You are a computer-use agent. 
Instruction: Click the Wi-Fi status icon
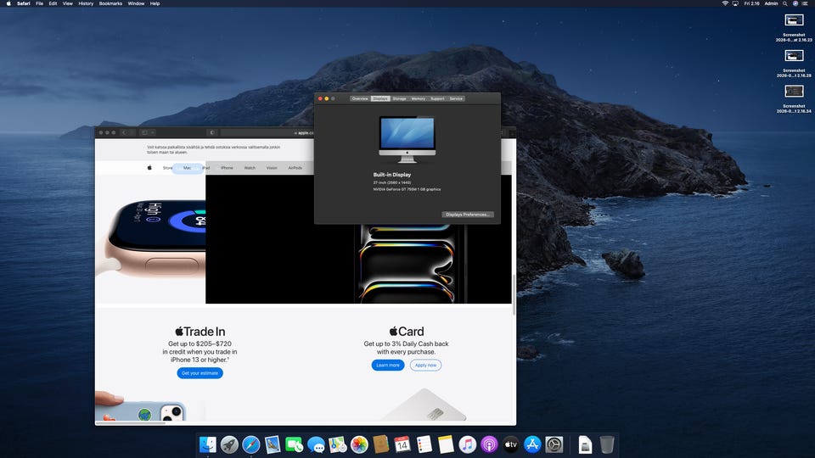click(x=725, y=3)
